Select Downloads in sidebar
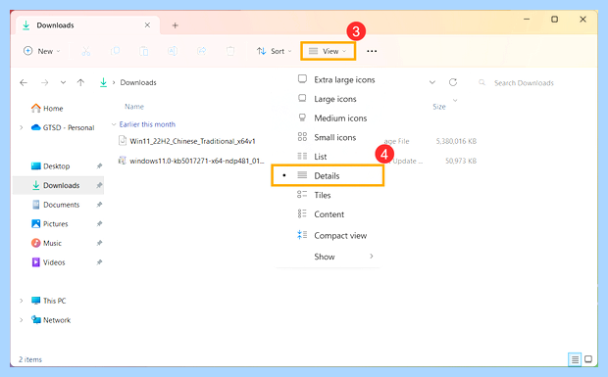The image size is (608, 377). pyautogui.click(x=58, y=185)
